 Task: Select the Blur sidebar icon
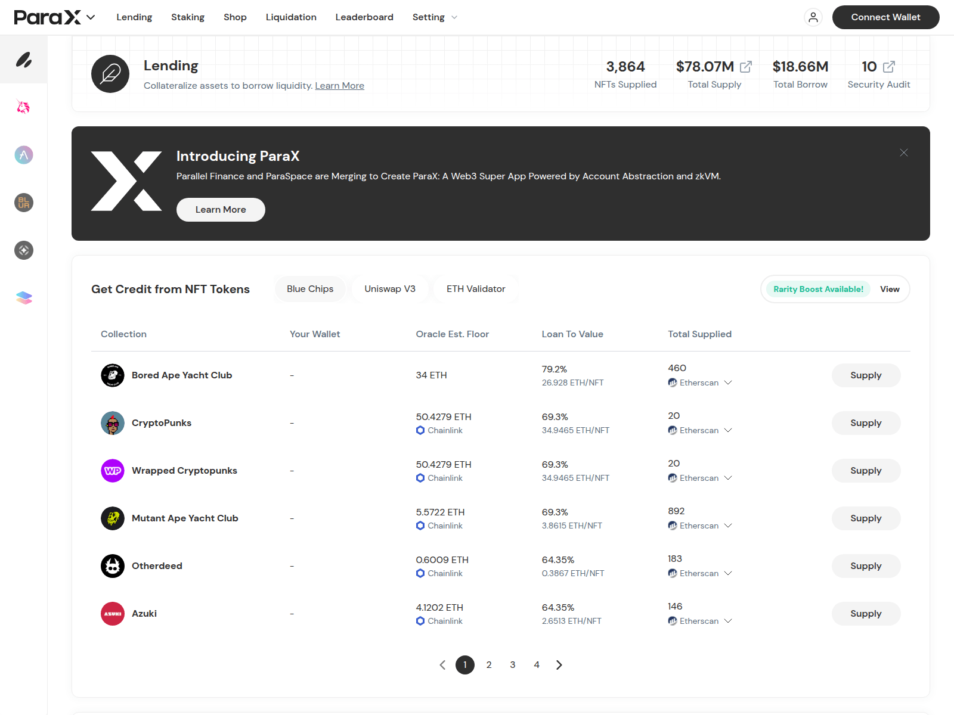24,203
